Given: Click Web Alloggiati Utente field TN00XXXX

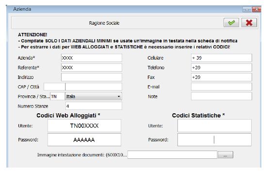Looking at the screenshot, I should (84, 126).
